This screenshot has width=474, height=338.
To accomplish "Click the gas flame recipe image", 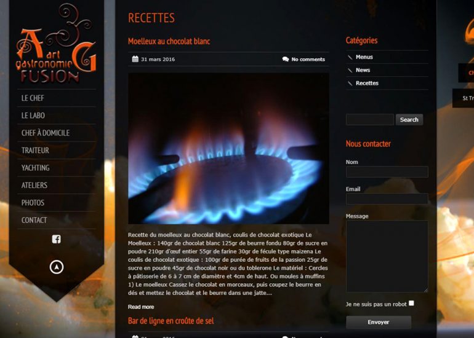I will [x=228, y=149].
